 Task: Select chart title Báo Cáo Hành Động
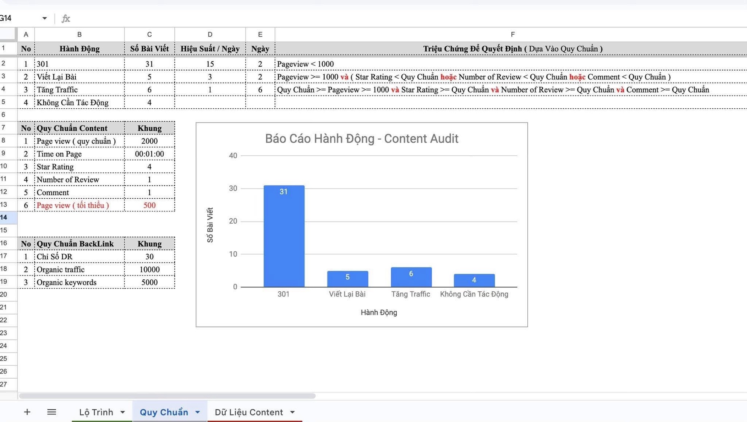(361, 139)
